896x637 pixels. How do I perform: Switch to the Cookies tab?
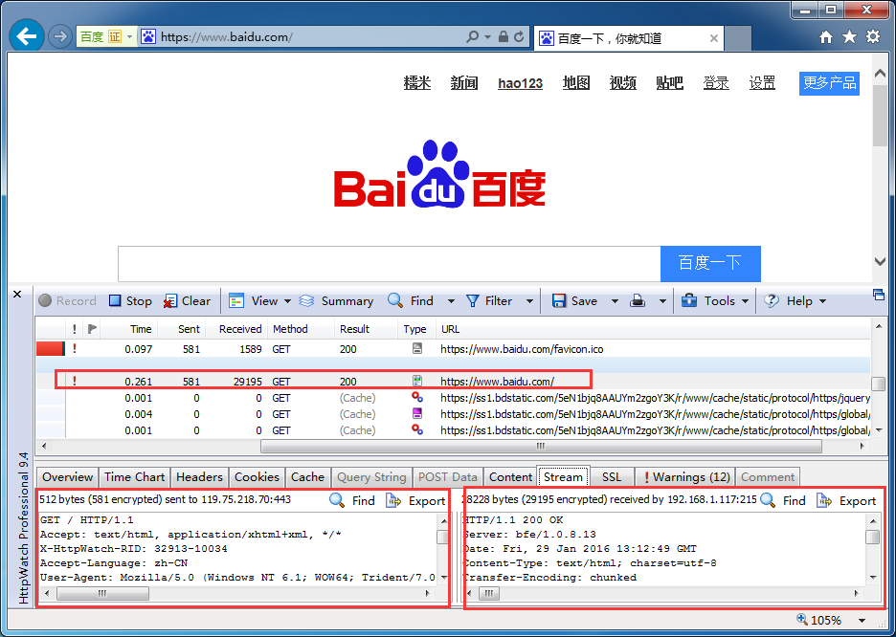point(257,477)
